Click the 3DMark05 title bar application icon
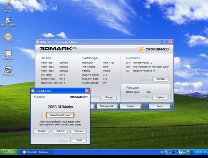The image size is (208, 158). coord(38,42)
